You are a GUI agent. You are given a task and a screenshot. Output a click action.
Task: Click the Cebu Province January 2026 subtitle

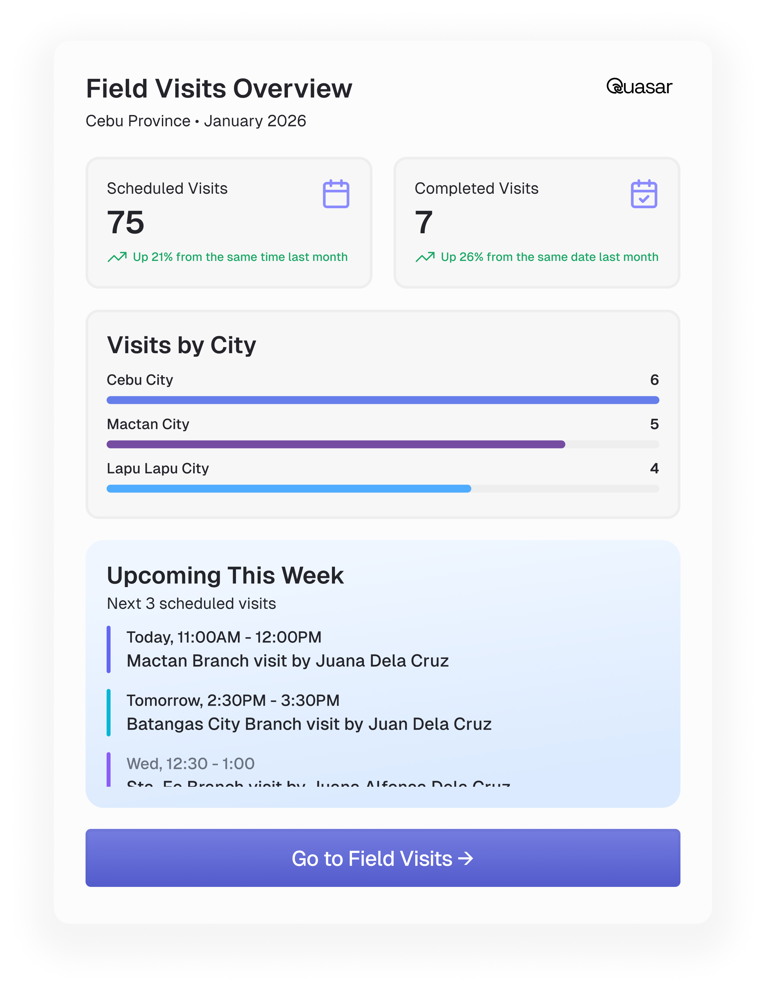click(x=196, y=121)
